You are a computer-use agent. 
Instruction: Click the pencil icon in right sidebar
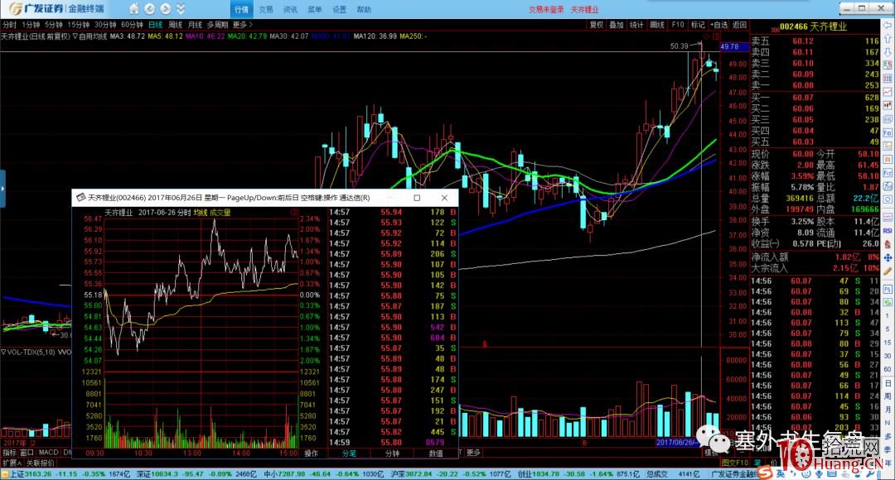click(888, 271)
